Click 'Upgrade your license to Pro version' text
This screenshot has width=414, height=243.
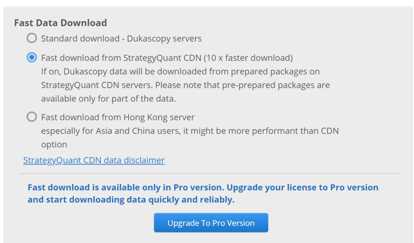pos(302,188)
